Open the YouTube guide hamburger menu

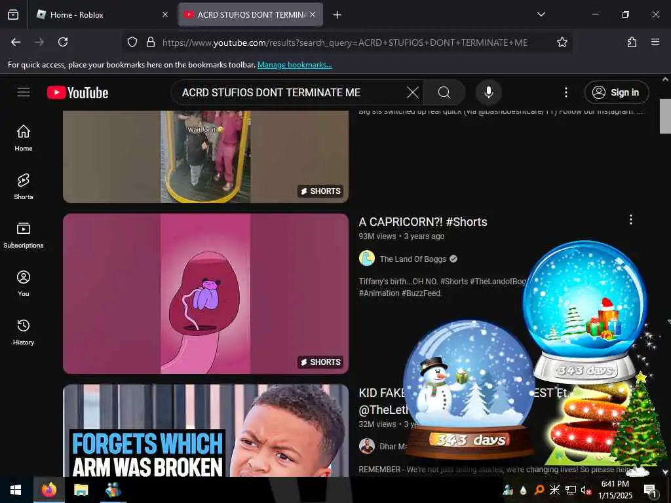(x=24, y=92)
